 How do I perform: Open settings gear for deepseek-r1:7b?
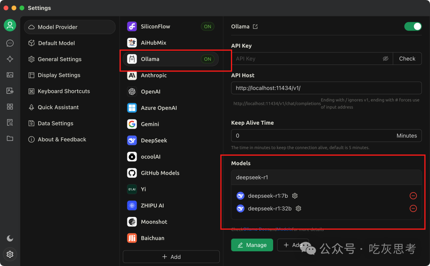[295, 196]
